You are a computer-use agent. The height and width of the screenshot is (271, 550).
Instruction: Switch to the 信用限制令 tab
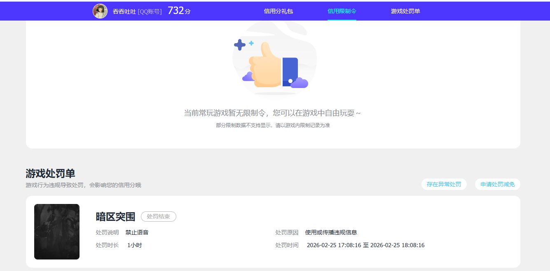tap(342, 11)
